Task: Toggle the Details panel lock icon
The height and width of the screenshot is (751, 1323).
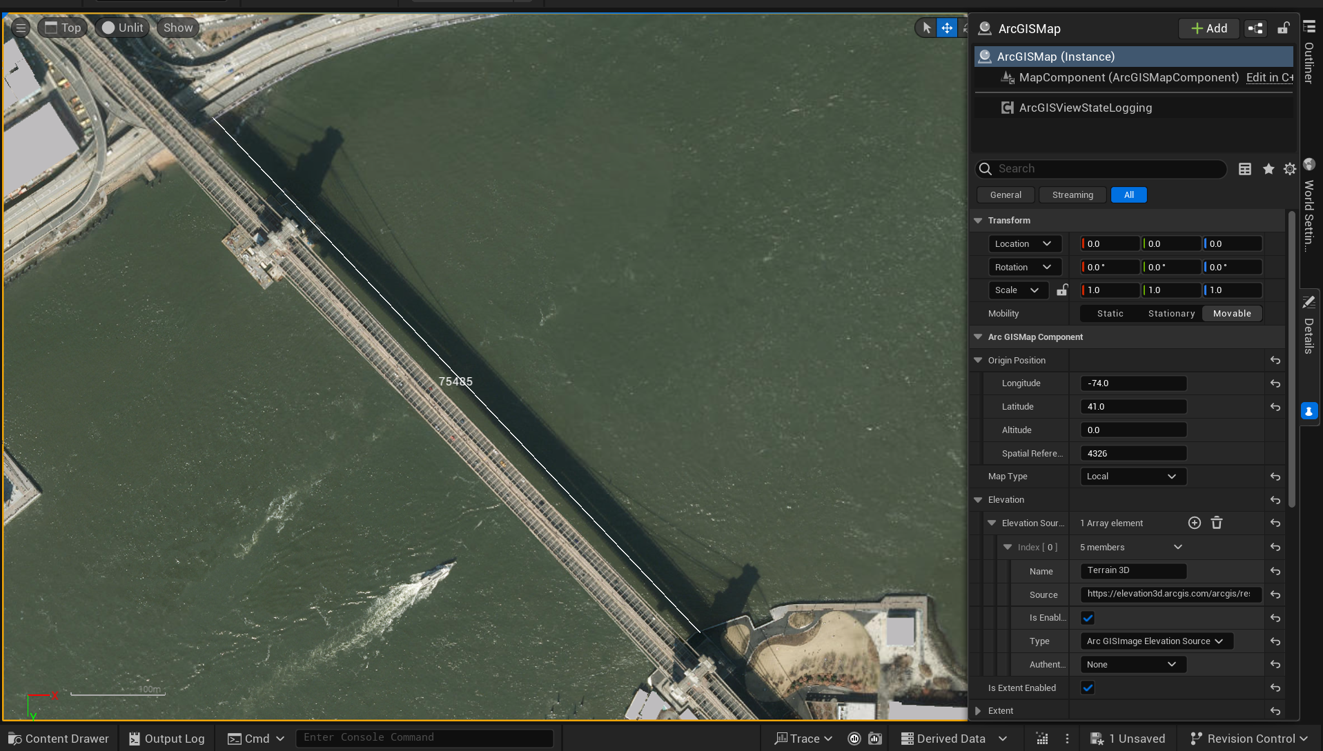Action: (1283, 28)
